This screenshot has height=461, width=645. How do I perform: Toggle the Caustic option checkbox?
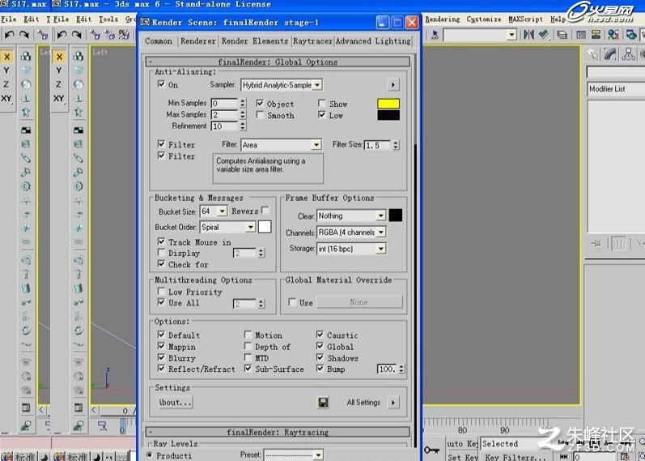[x=320, y=335]
